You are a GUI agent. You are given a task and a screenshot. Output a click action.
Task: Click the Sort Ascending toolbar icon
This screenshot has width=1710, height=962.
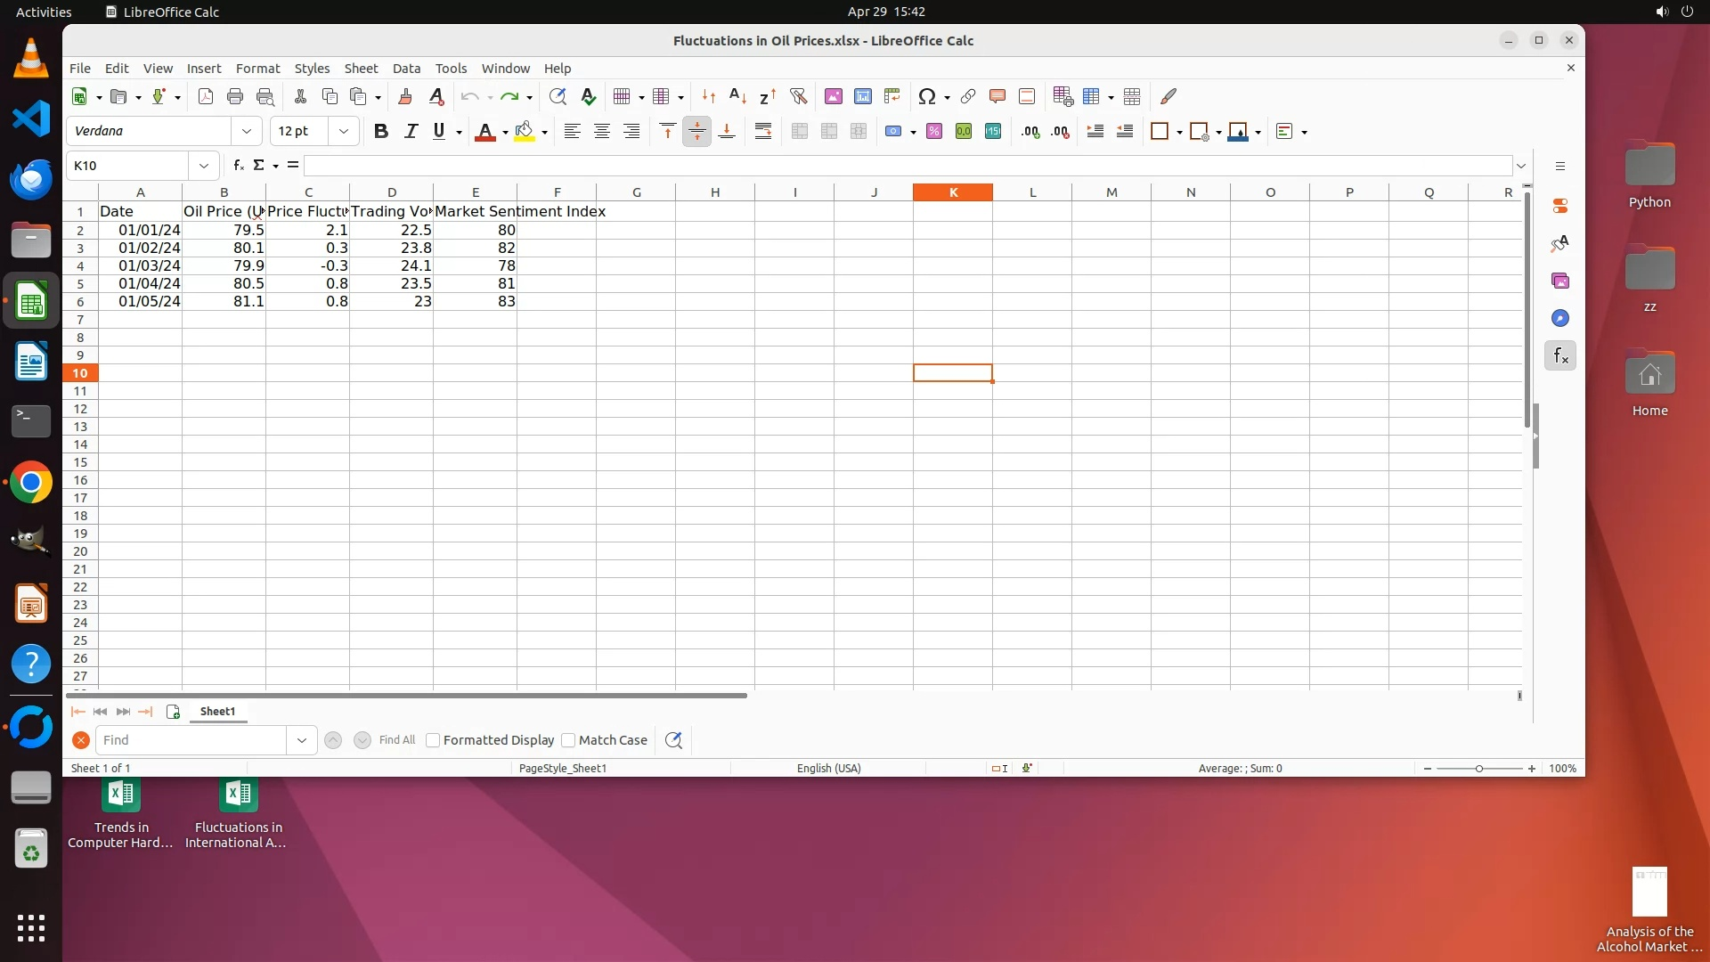[x=737, y=96]
